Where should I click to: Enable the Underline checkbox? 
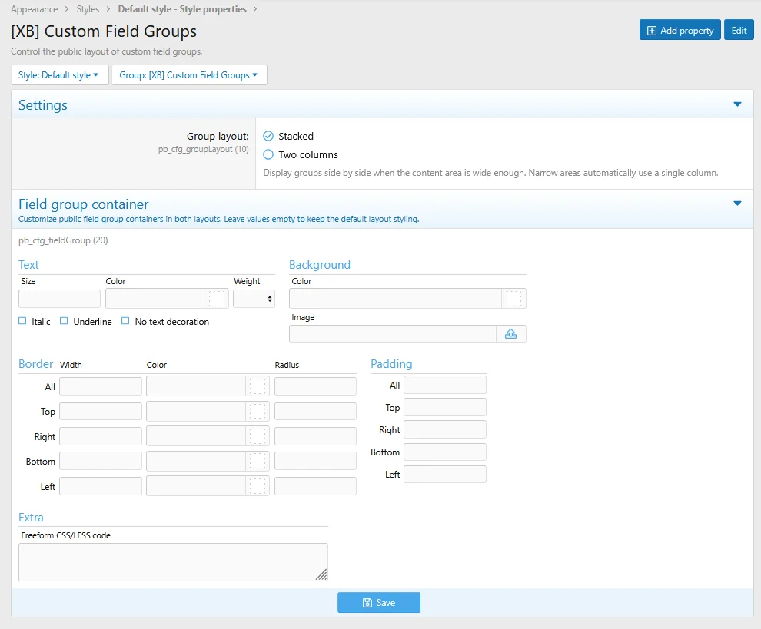coord(64,321)
